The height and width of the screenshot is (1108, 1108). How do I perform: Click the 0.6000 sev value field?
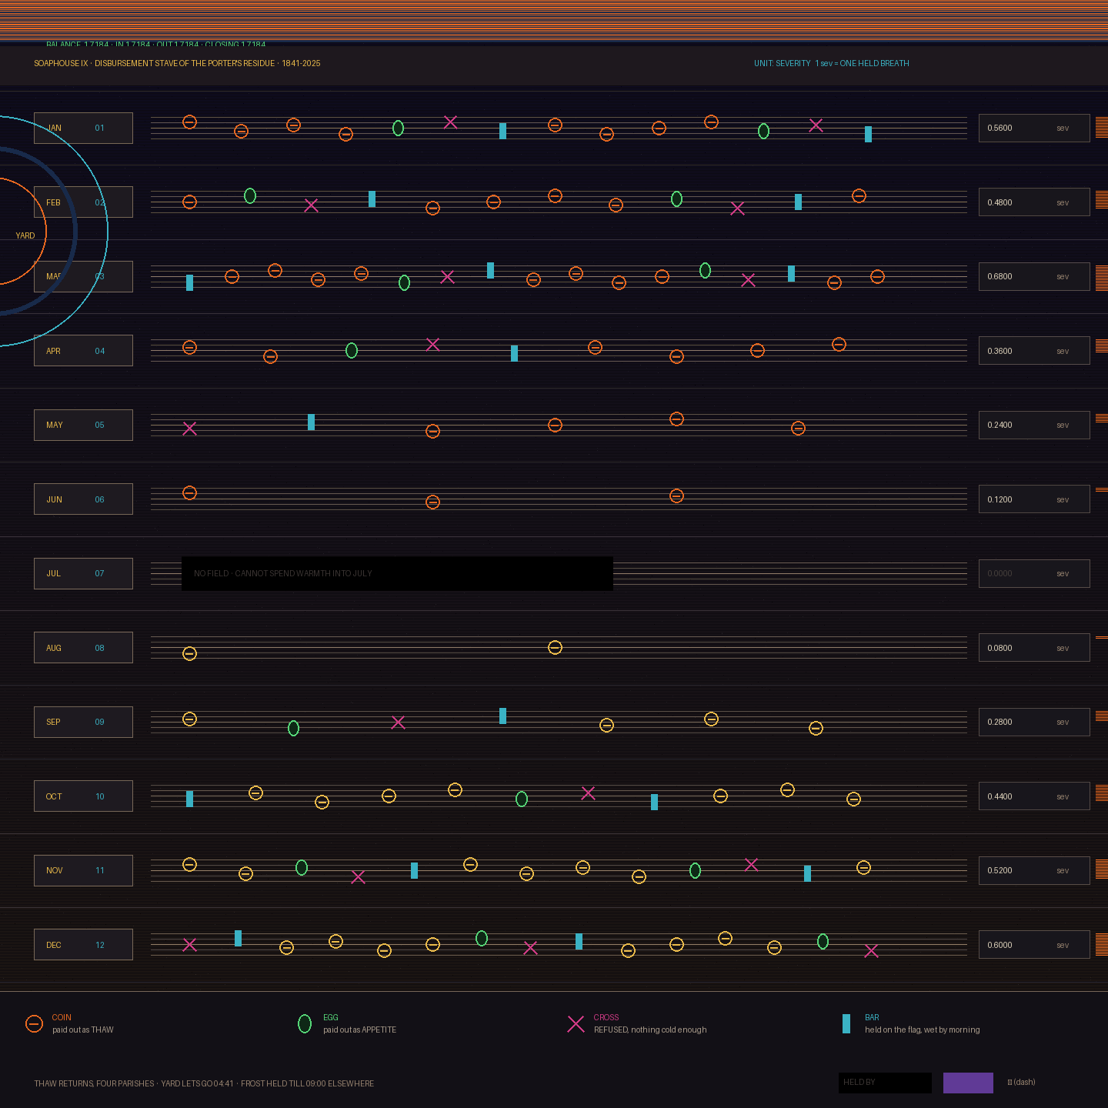point(1034,945)
